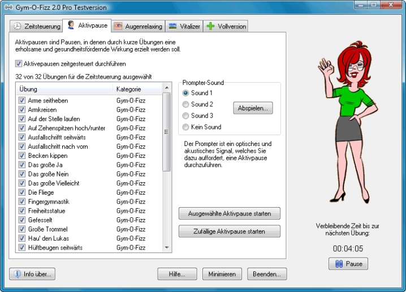Uncheck the Fingergymnastik exercise
The height and width of the screenshot is (292, 406).
pyautogui.click(x=21, y=201)
